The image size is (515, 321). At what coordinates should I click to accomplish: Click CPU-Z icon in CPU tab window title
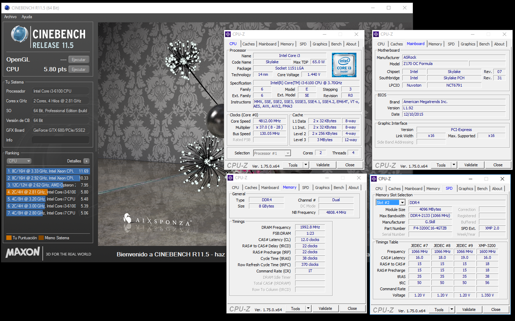click(x=228, y=34)
